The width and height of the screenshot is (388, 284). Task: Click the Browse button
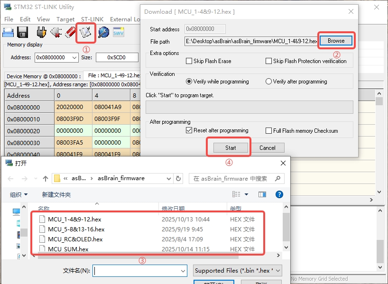[336, 41]
